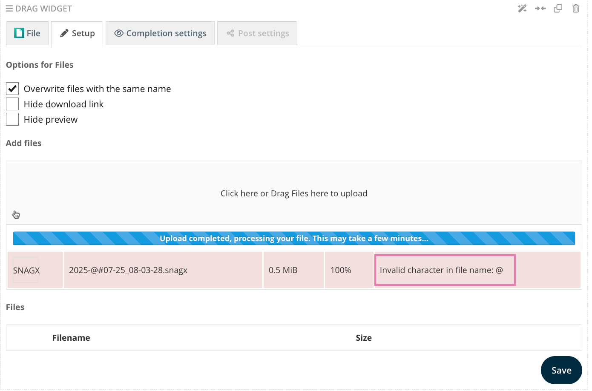The width and height of the screenshot is (592, 391).
Task: Click the Size column header
Action: point(364,338)
